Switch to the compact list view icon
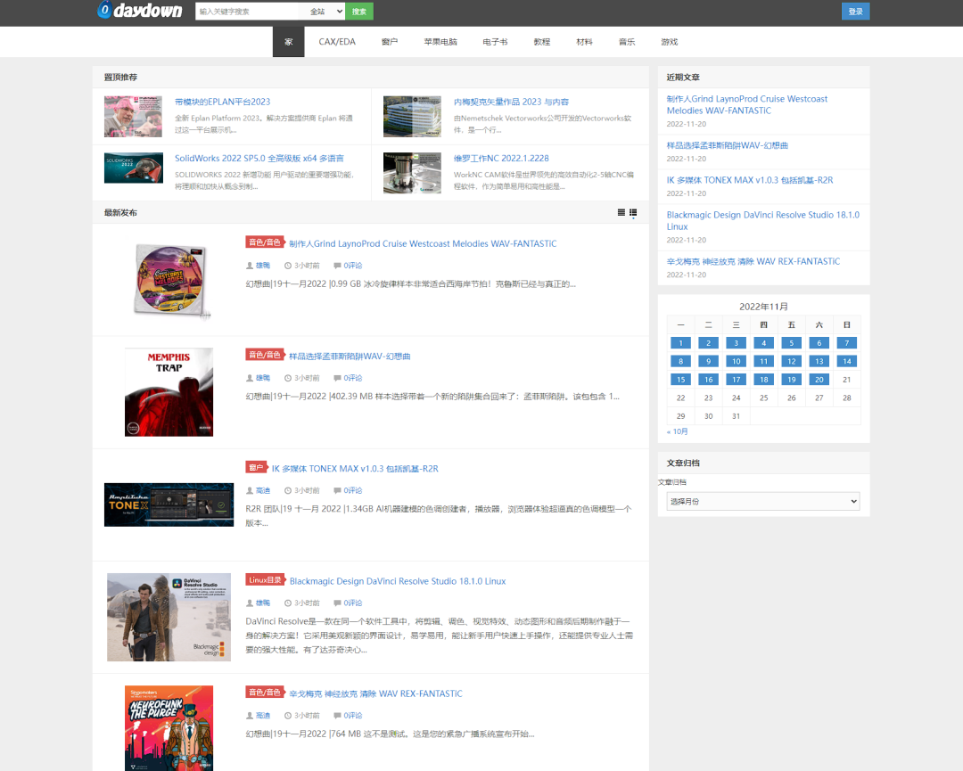 (621, 212)
